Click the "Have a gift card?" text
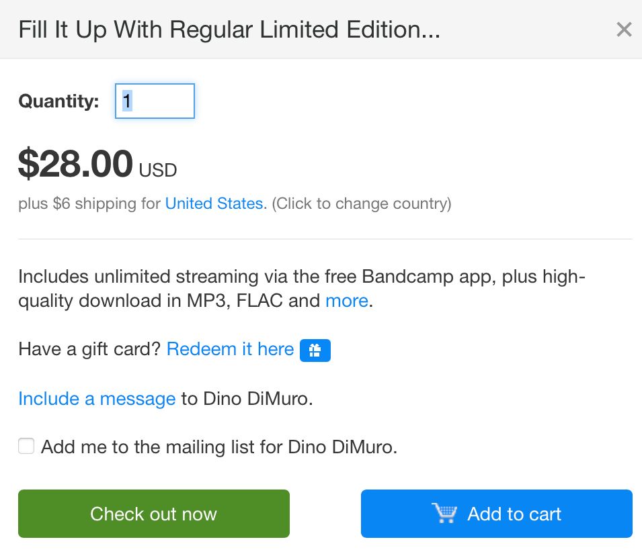 tap(90, 349)
